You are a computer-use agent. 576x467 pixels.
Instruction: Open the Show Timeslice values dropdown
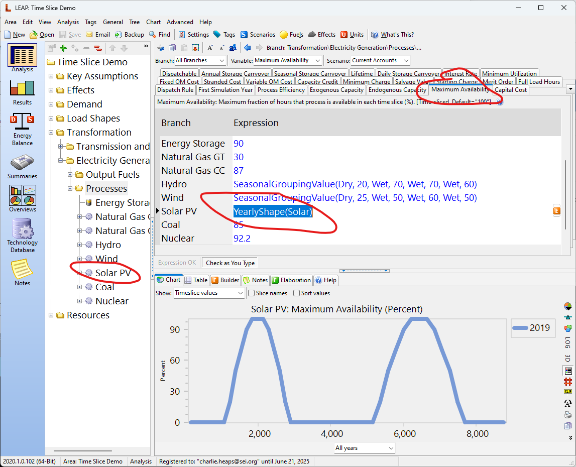[208, 293]
